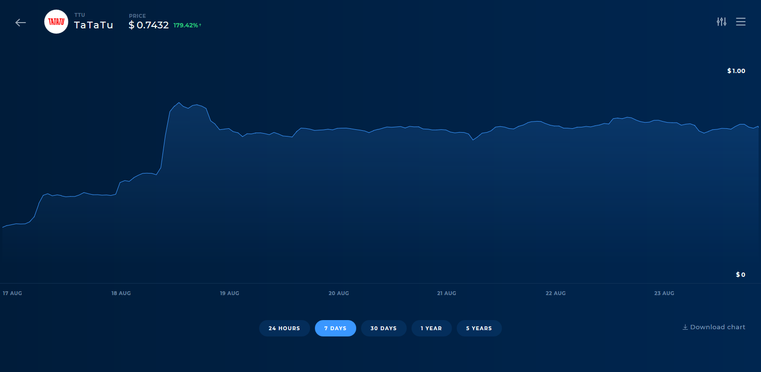Click the PRICE label above value
Screen dimensions: 761x372
pyautogui.click(x=137, y=16)
